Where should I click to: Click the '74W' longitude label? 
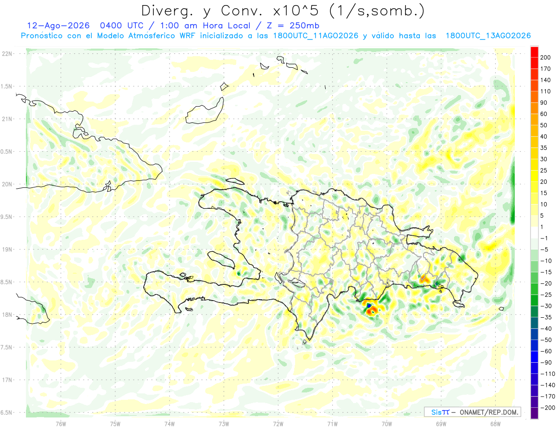(170, 423)
